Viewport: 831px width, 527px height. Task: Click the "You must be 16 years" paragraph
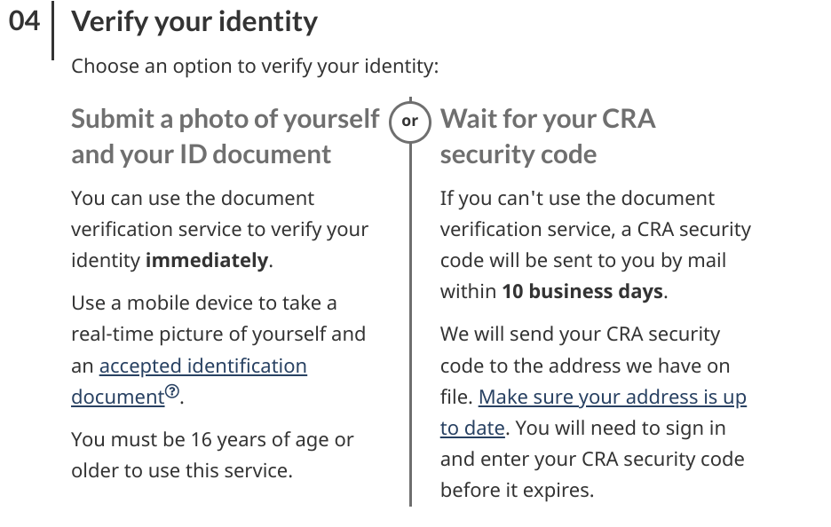(x=212, y=455)
